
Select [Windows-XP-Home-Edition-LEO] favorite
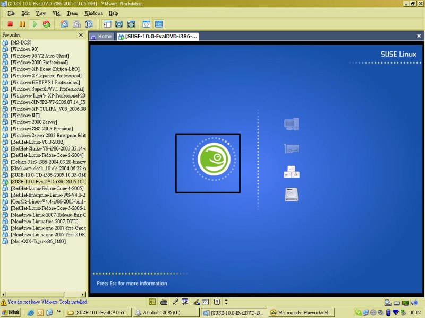click(45, 69)
